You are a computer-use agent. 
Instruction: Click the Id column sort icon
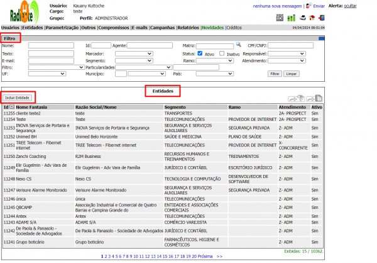coord(12,108)
